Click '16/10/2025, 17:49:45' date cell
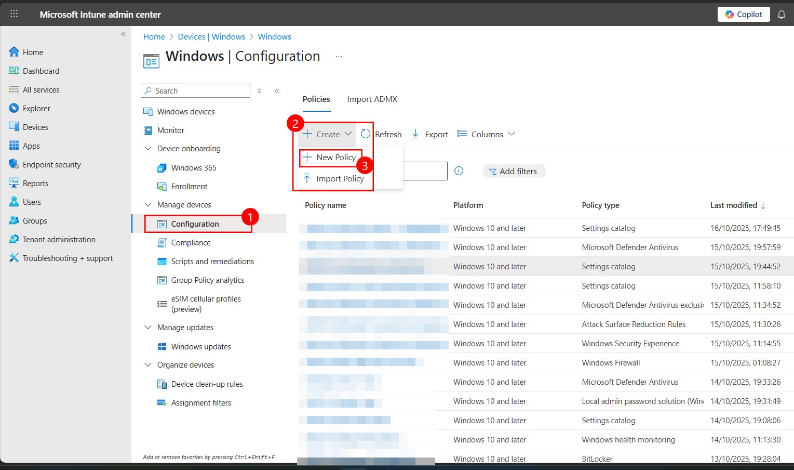This screenshot has height=470, width=794. (x=745, y=228)
